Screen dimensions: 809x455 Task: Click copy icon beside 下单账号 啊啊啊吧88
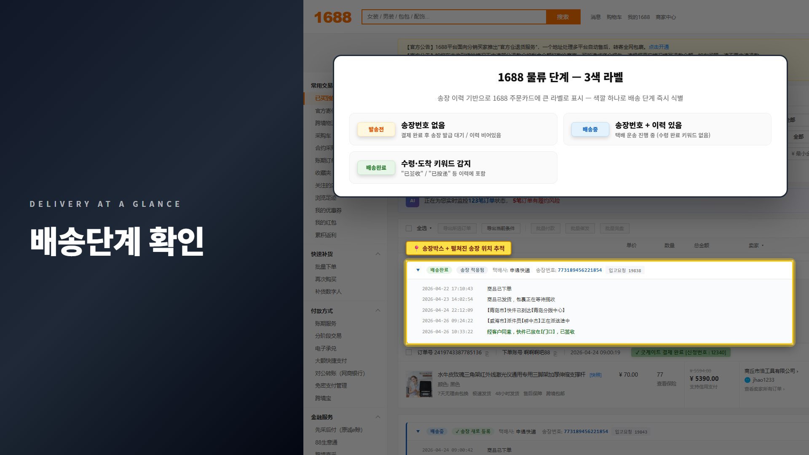(x=555, y=353)
